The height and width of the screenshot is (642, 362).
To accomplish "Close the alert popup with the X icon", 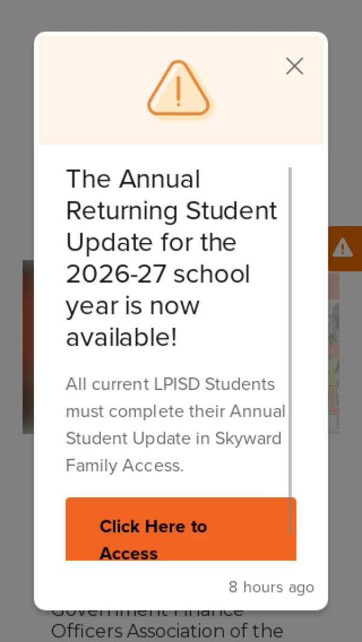I will (x=294, y=66).
